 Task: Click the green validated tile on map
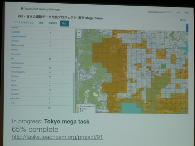163,66
